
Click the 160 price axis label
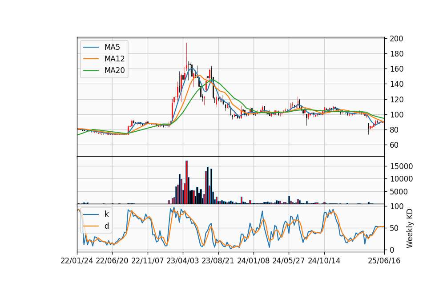pyautogui.click(x=396, y=69)
